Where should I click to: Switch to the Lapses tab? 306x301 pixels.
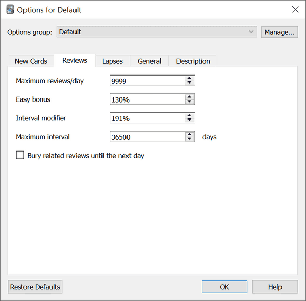pos(112,61)
